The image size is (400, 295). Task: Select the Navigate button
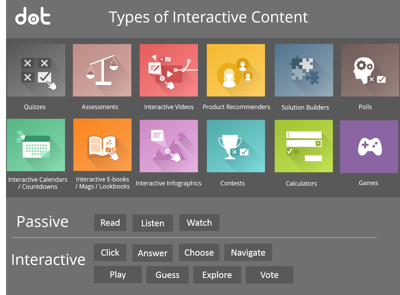[x=248, y=253]
